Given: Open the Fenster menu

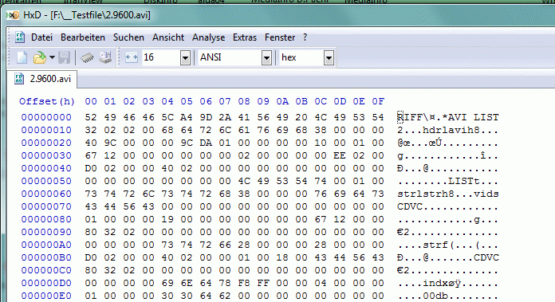Looking at the screenshot, I should 280,37.
